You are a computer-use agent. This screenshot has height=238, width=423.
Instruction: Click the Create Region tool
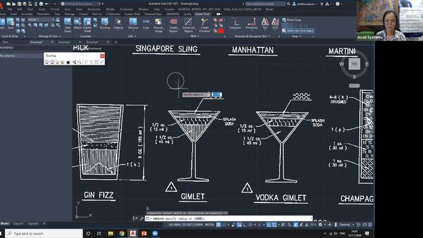click(173, 25)
